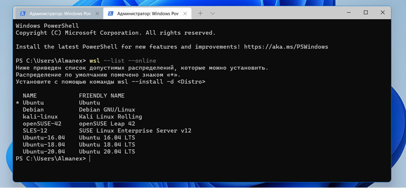Select the second Администратор PowerShell tab
The image size is (406, 188).
click(x=148, y=13)
